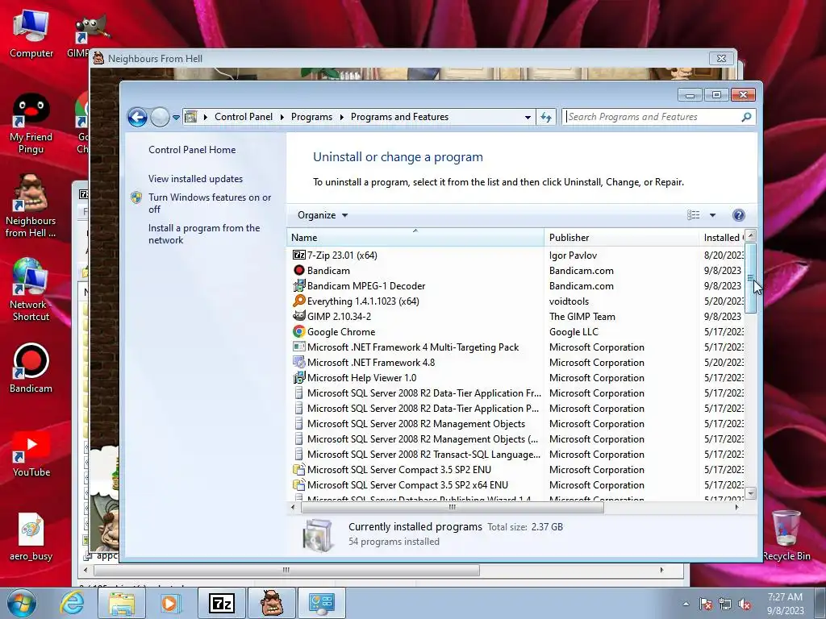
Task: Select the GIMP 2.10.34-2 icon
Action: 298,316
